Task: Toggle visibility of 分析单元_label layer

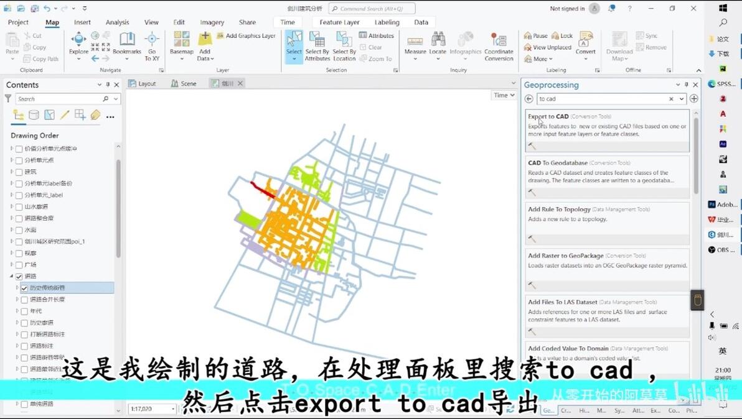Action: pos(19,195)
